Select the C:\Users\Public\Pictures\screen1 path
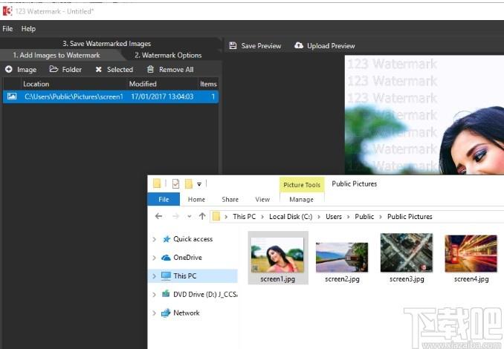 click(74, 97)
